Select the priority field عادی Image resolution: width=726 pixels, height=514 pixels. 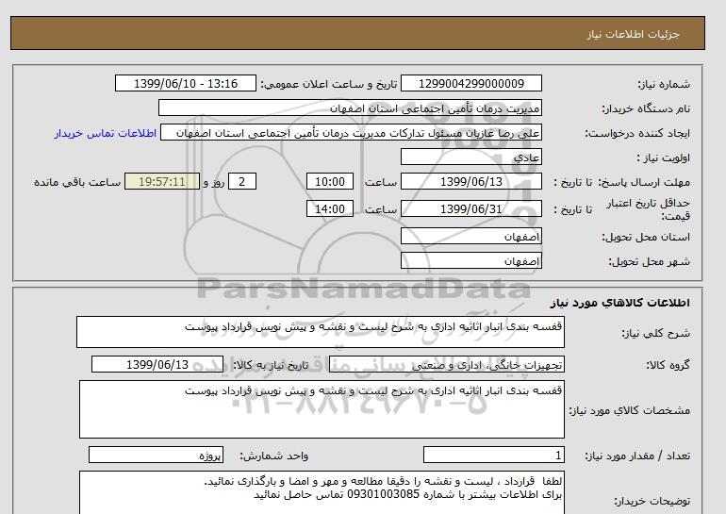point(470,157)
